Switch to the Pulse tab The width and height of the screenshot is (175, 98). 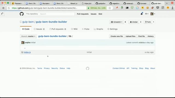(86, 29)
